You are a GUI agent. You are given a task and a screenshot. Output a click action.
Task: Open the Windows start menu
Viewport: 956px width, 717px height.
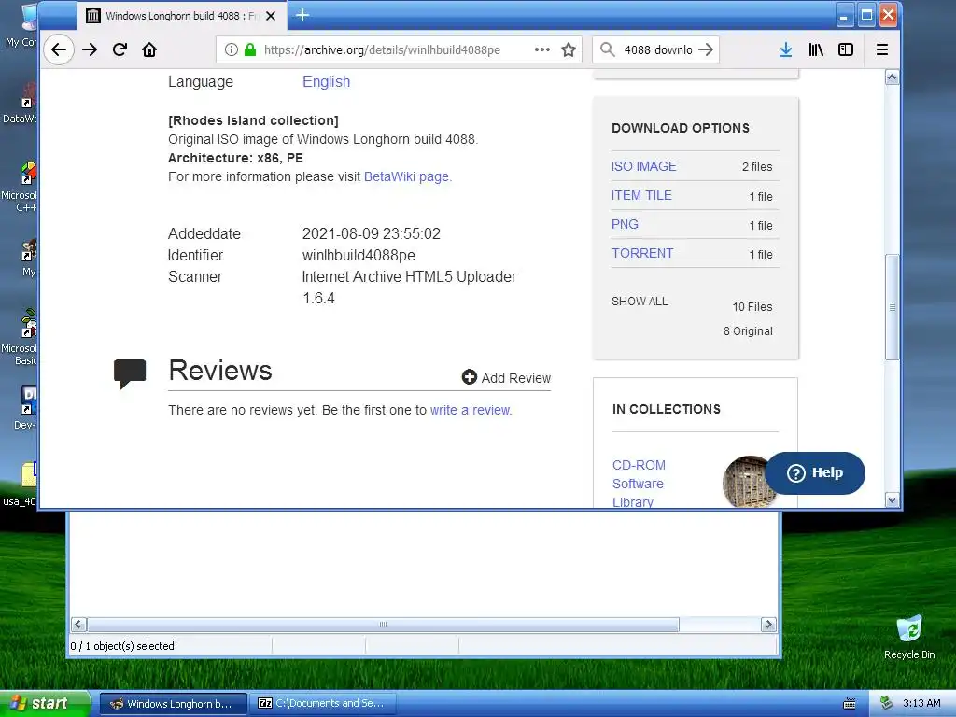point(45,704)
